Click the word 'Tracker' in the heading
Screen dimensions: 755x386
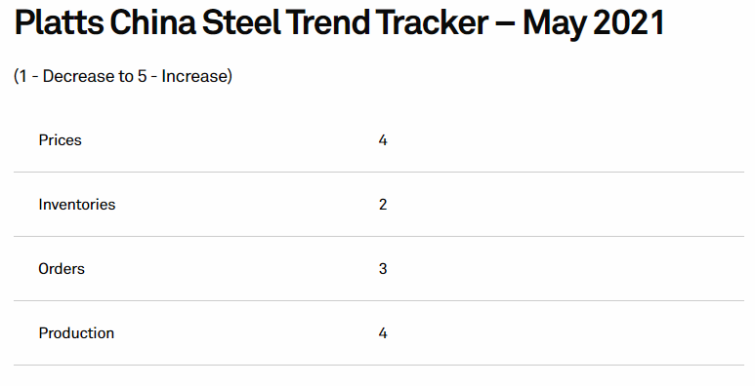tap(432, 23)
